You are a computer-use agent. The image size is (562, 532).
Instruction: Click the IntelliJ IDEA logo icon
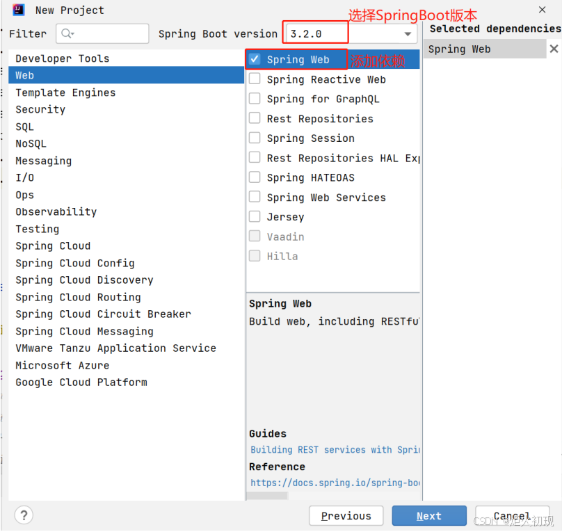point(18,10)
